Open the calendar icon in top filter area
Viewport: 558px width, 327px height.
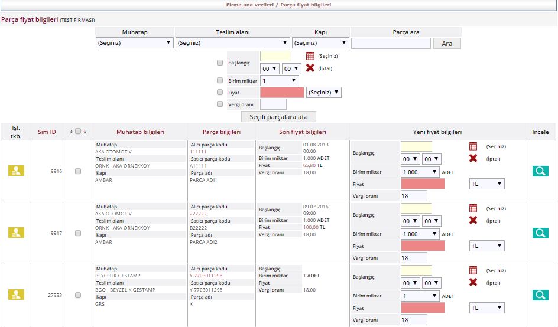click(x=310, y=56)
